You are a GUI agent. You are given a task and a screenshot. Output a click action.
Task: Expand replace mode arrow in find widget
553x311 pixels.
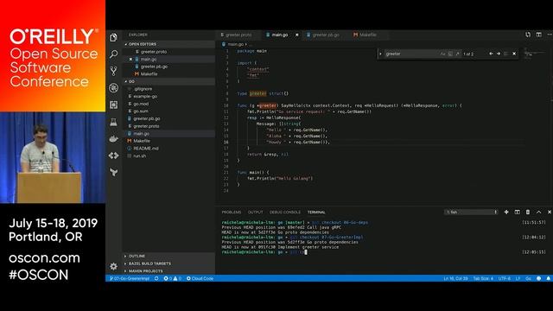tap(380, 54)
